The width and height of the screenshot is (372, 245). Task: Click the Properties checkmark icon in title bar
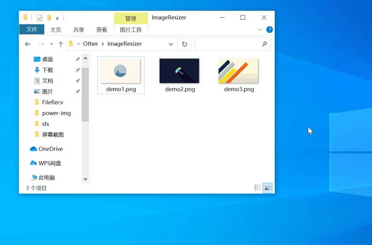(40, 18)
